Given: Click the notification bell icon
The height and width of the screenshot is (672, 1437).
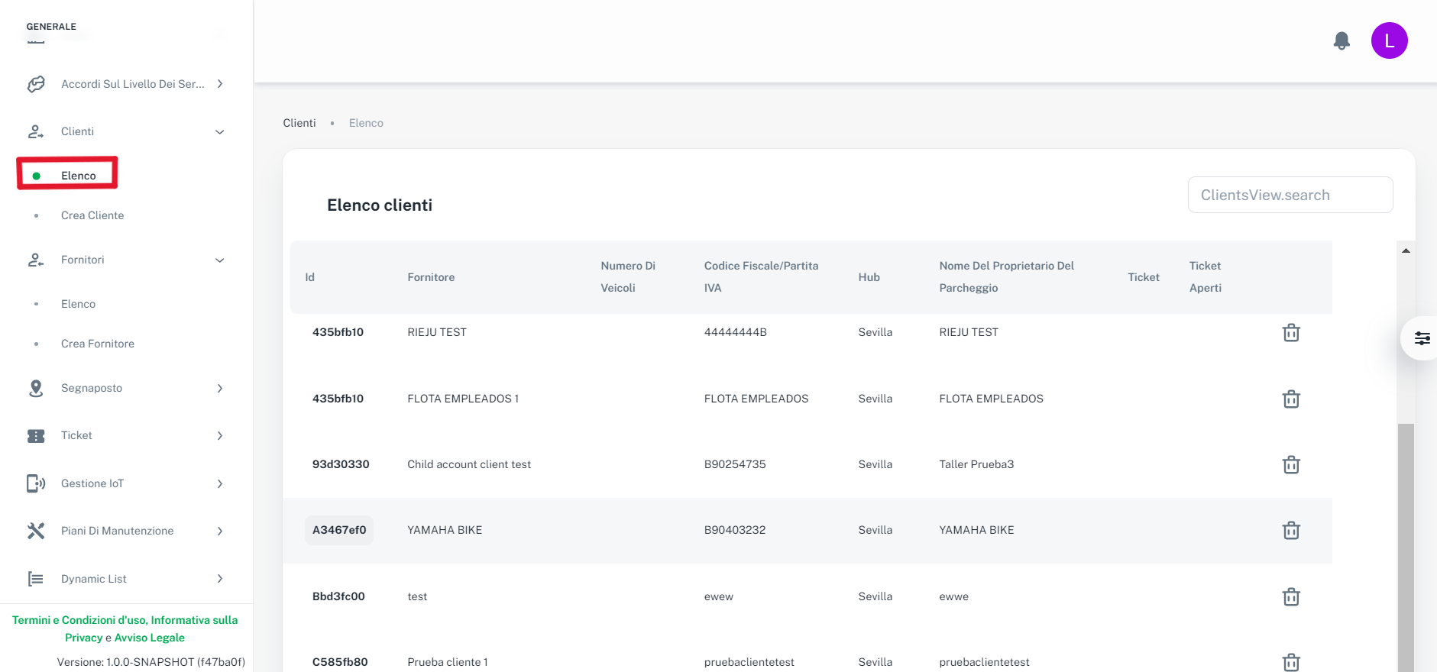Looking at the screenshot, I should [1341, 40].
